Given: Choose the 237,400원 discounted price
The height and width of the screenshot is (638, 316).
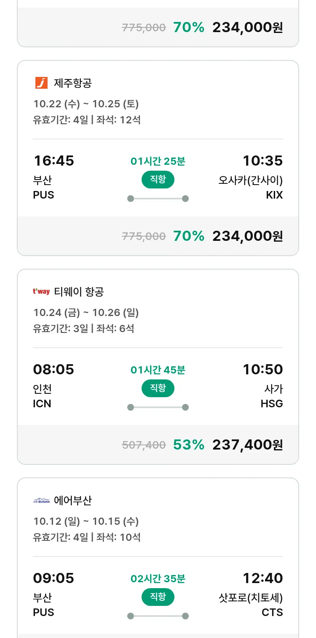Looking at the screenshot, I should 247,444.
